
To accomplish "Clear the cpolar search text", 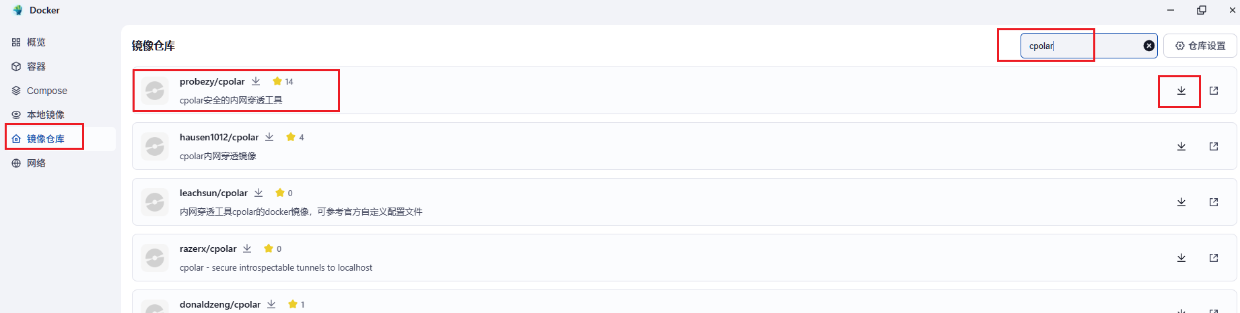I will [x=1148, y=46].
